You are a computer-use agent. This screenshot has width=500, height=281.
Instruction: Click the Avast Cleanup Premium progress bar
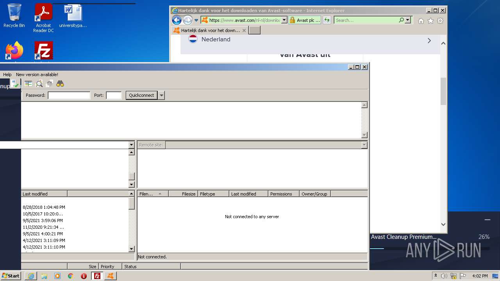pos(430,248)
